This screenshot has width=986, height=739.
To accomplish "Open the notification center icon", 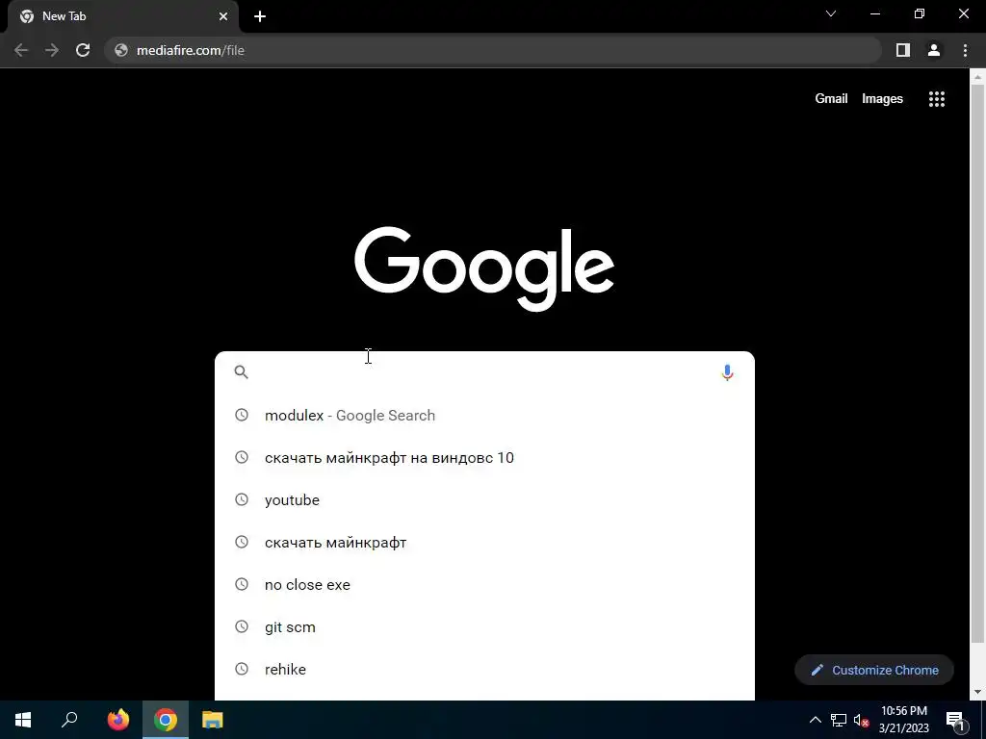I will pos(955,720).
